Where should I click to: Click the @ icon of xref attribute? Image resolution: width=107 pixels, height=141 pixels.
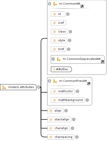pos(55,23)
